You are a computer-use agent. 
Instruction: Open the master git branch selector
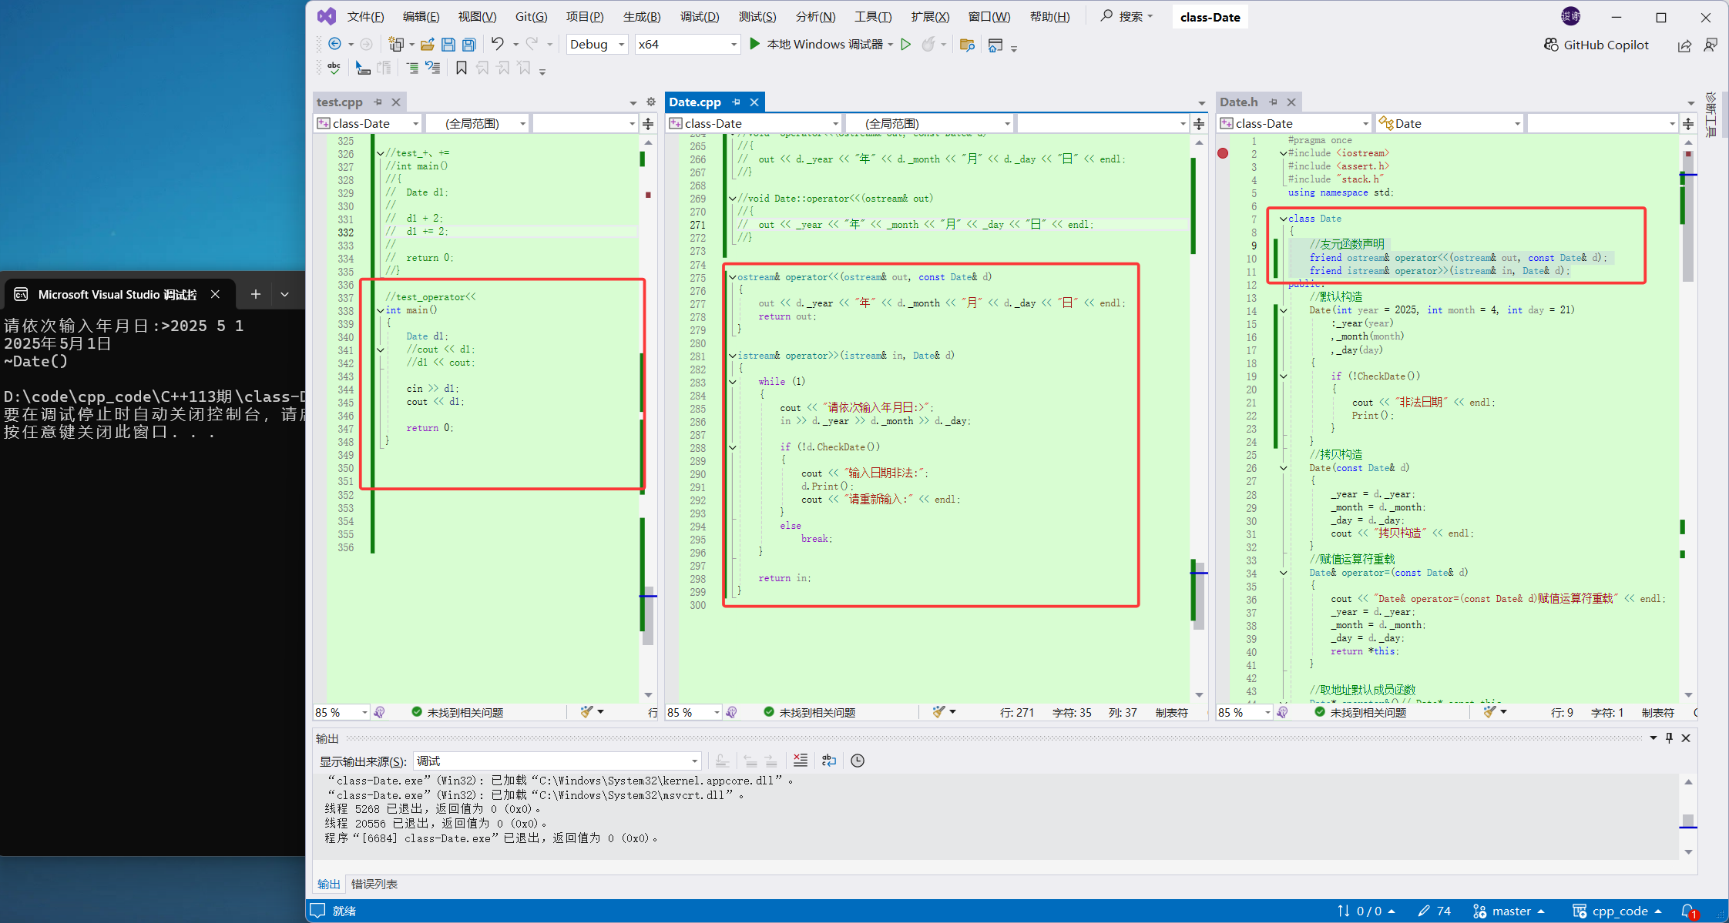[1509, 911]
